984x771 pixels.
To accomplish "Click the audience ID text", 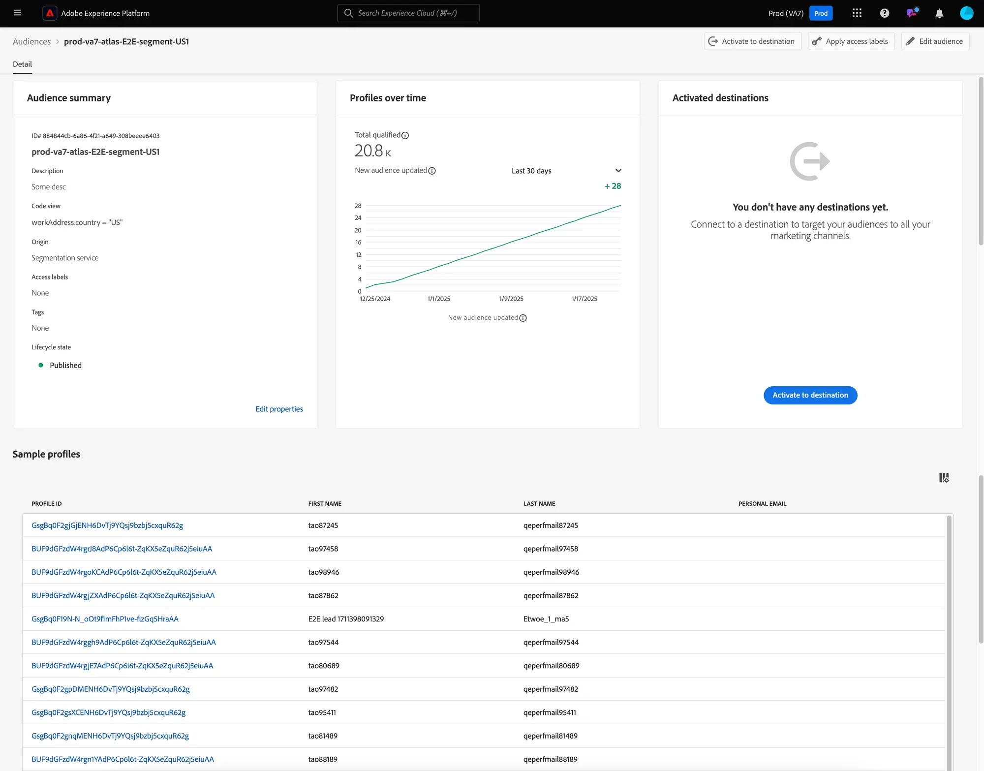I will [95, 136].
